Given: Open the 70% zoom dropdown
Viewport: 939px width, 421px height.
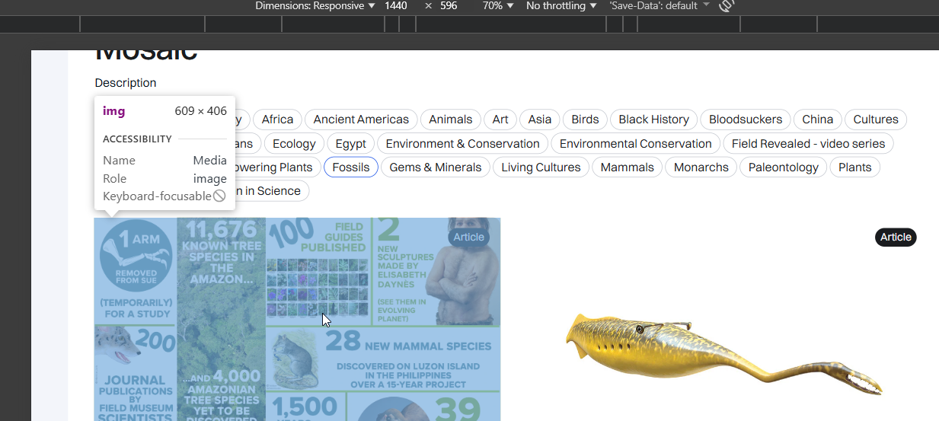Looking at the screenshot, I should [x=498, y=6].
